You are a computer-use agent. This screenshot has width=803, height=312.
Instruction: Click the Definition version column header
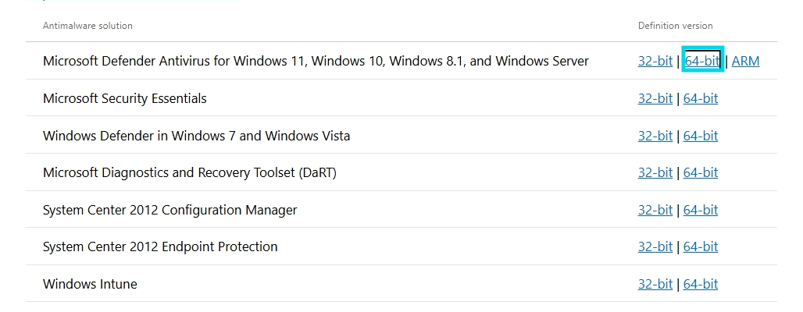coord(675,26)
